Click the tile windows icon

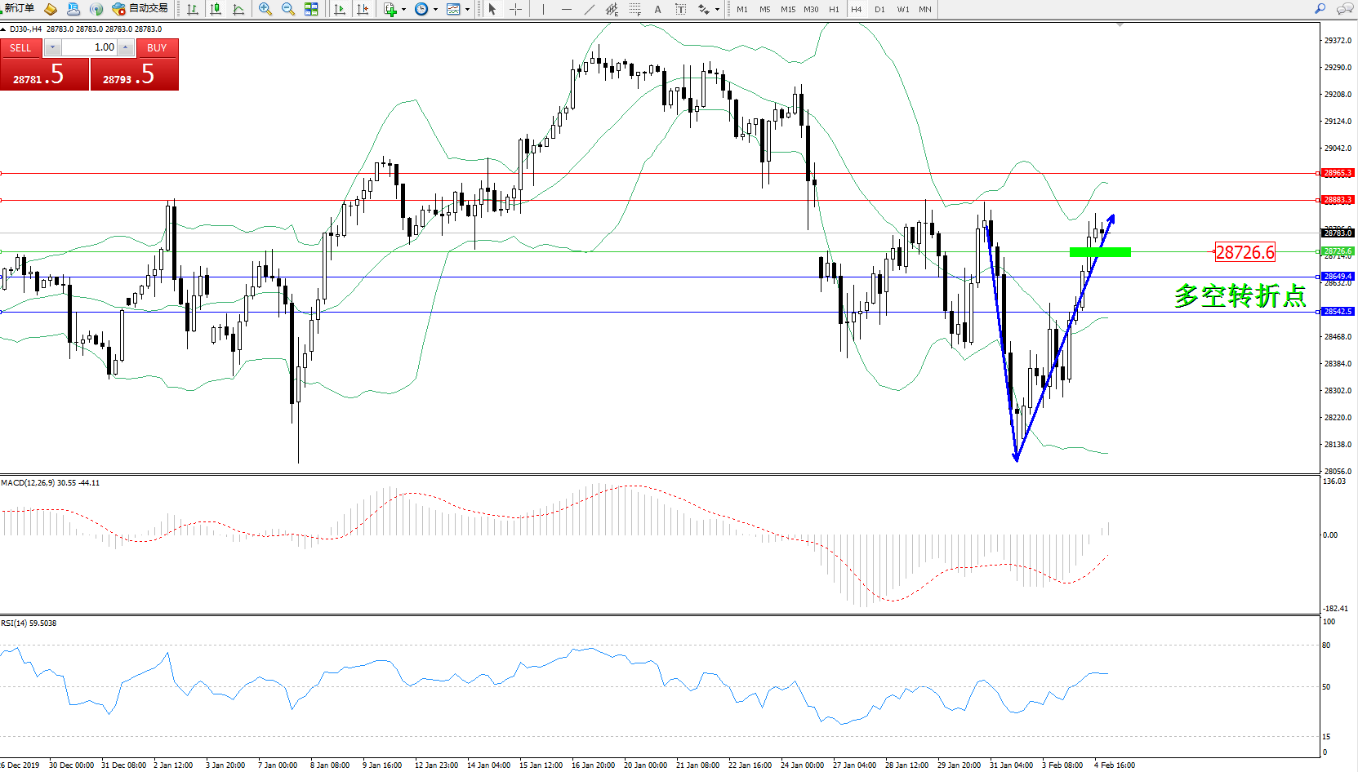click(x=311, y=9)
